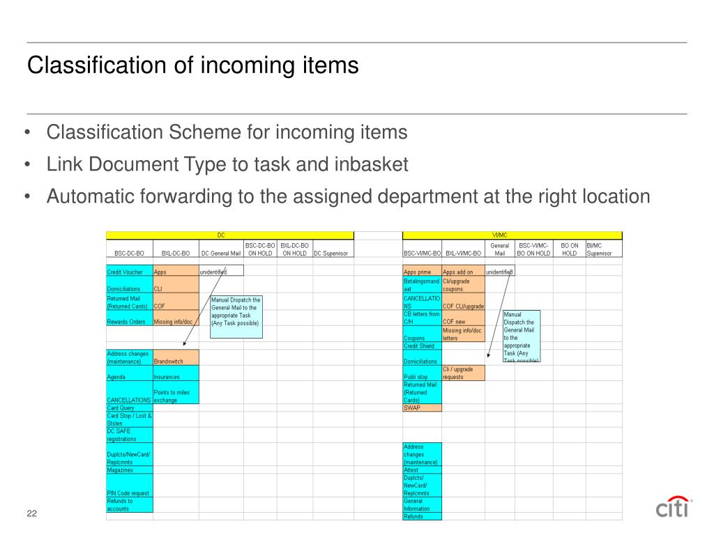714x535 pixels.
Task: Click the 'CB letters from C/H' cell
Action: 422,318
